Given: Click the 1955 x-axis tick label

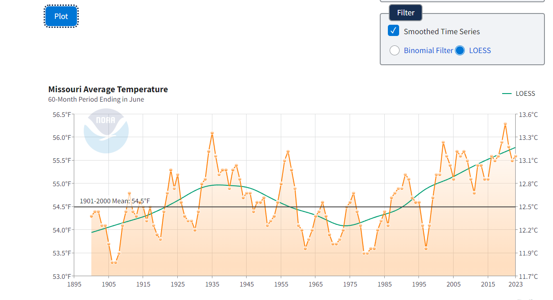Looking at the screenshot, I should tap(281, 284).
